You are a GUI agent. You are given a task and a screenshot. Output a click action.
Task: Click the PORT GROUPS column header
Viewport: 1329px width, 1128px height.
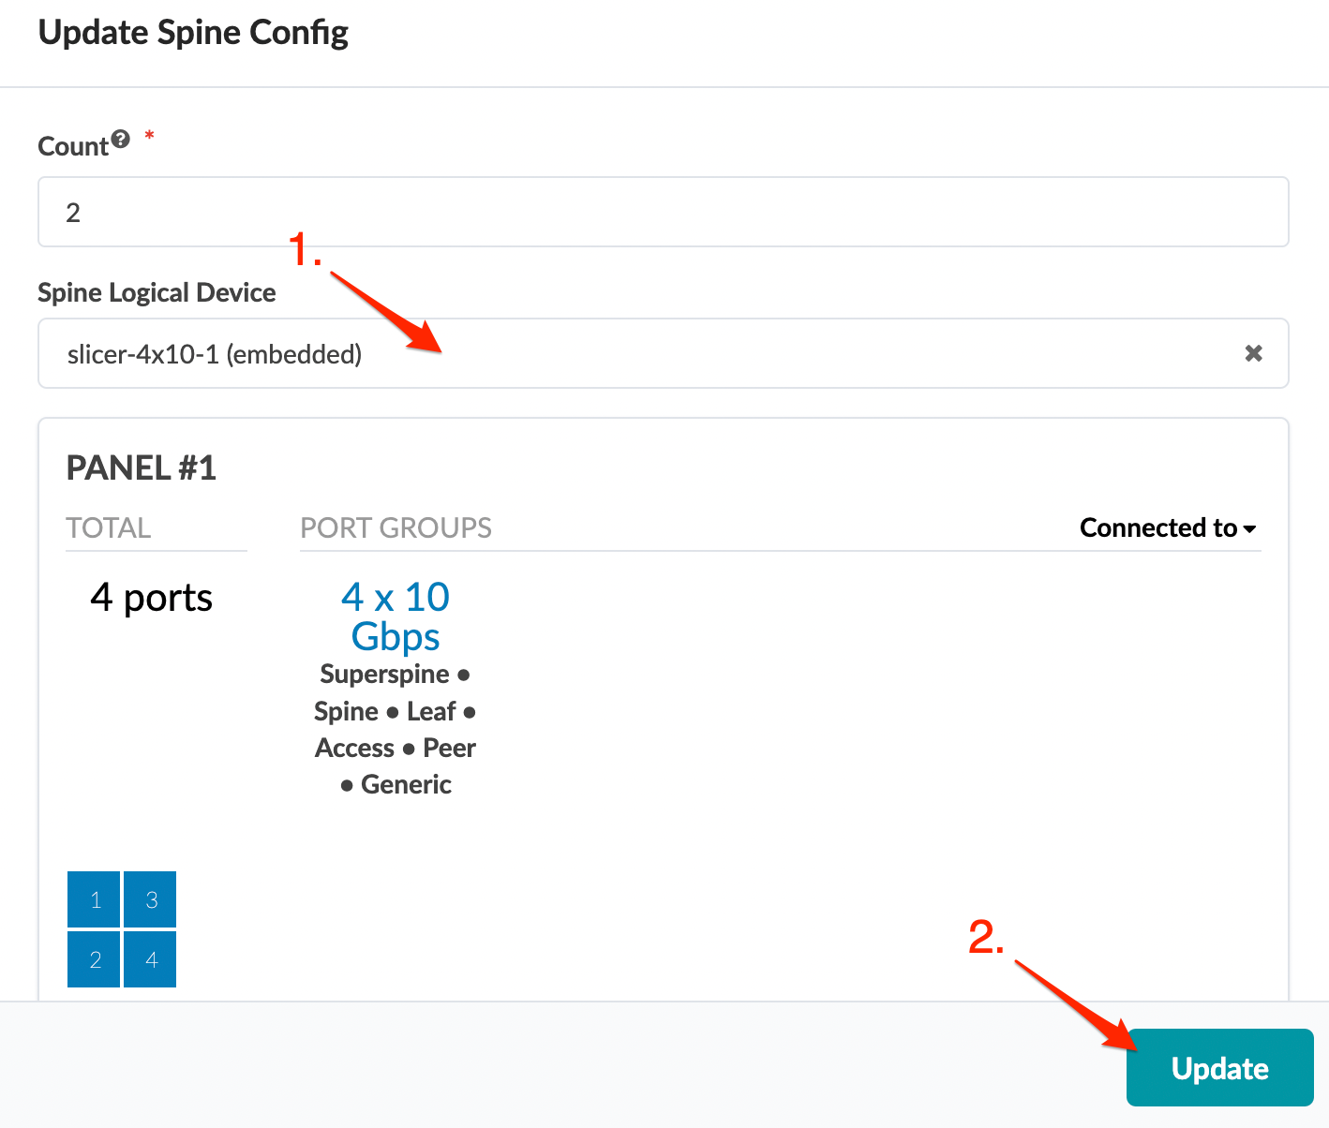(x=396, y=528)
